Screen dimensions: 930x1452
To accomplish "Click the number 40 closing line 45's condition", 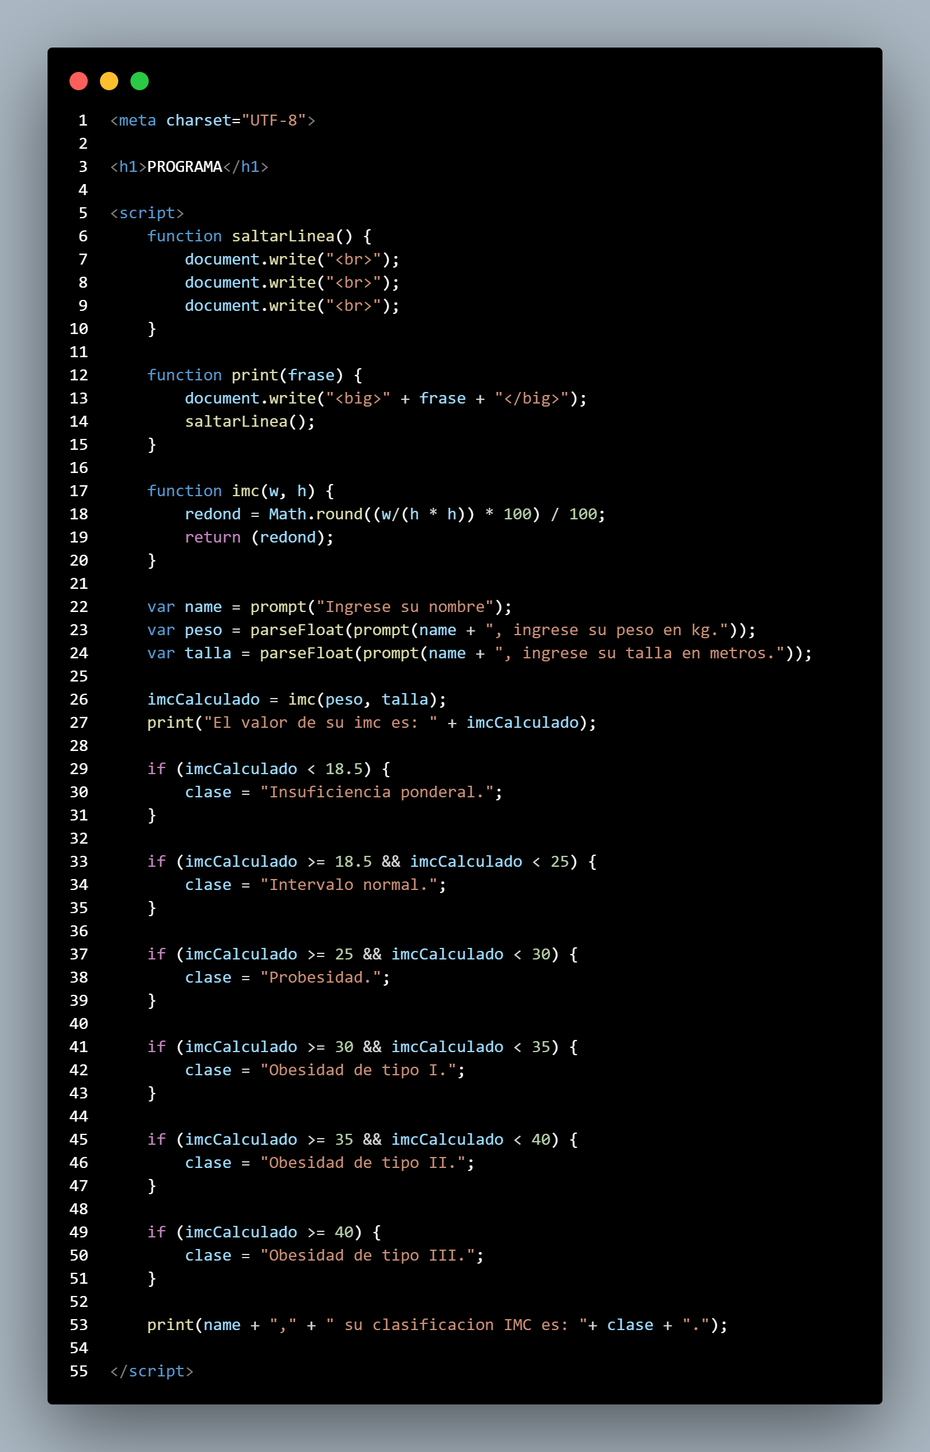I will point(541,1140).
